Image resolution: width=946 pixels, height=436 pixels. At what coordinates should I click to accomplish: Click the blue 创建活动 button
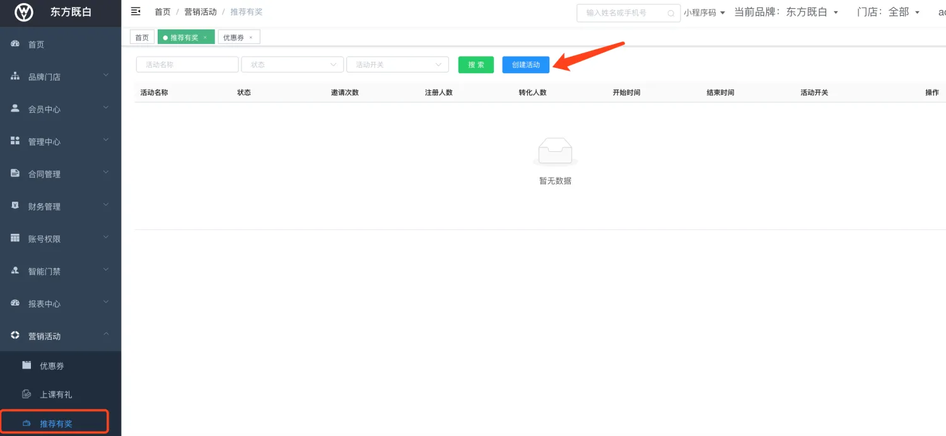pos(525,65)
